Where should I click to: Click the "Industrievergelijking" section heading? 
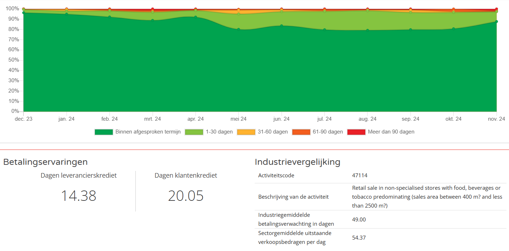(298, 162)
